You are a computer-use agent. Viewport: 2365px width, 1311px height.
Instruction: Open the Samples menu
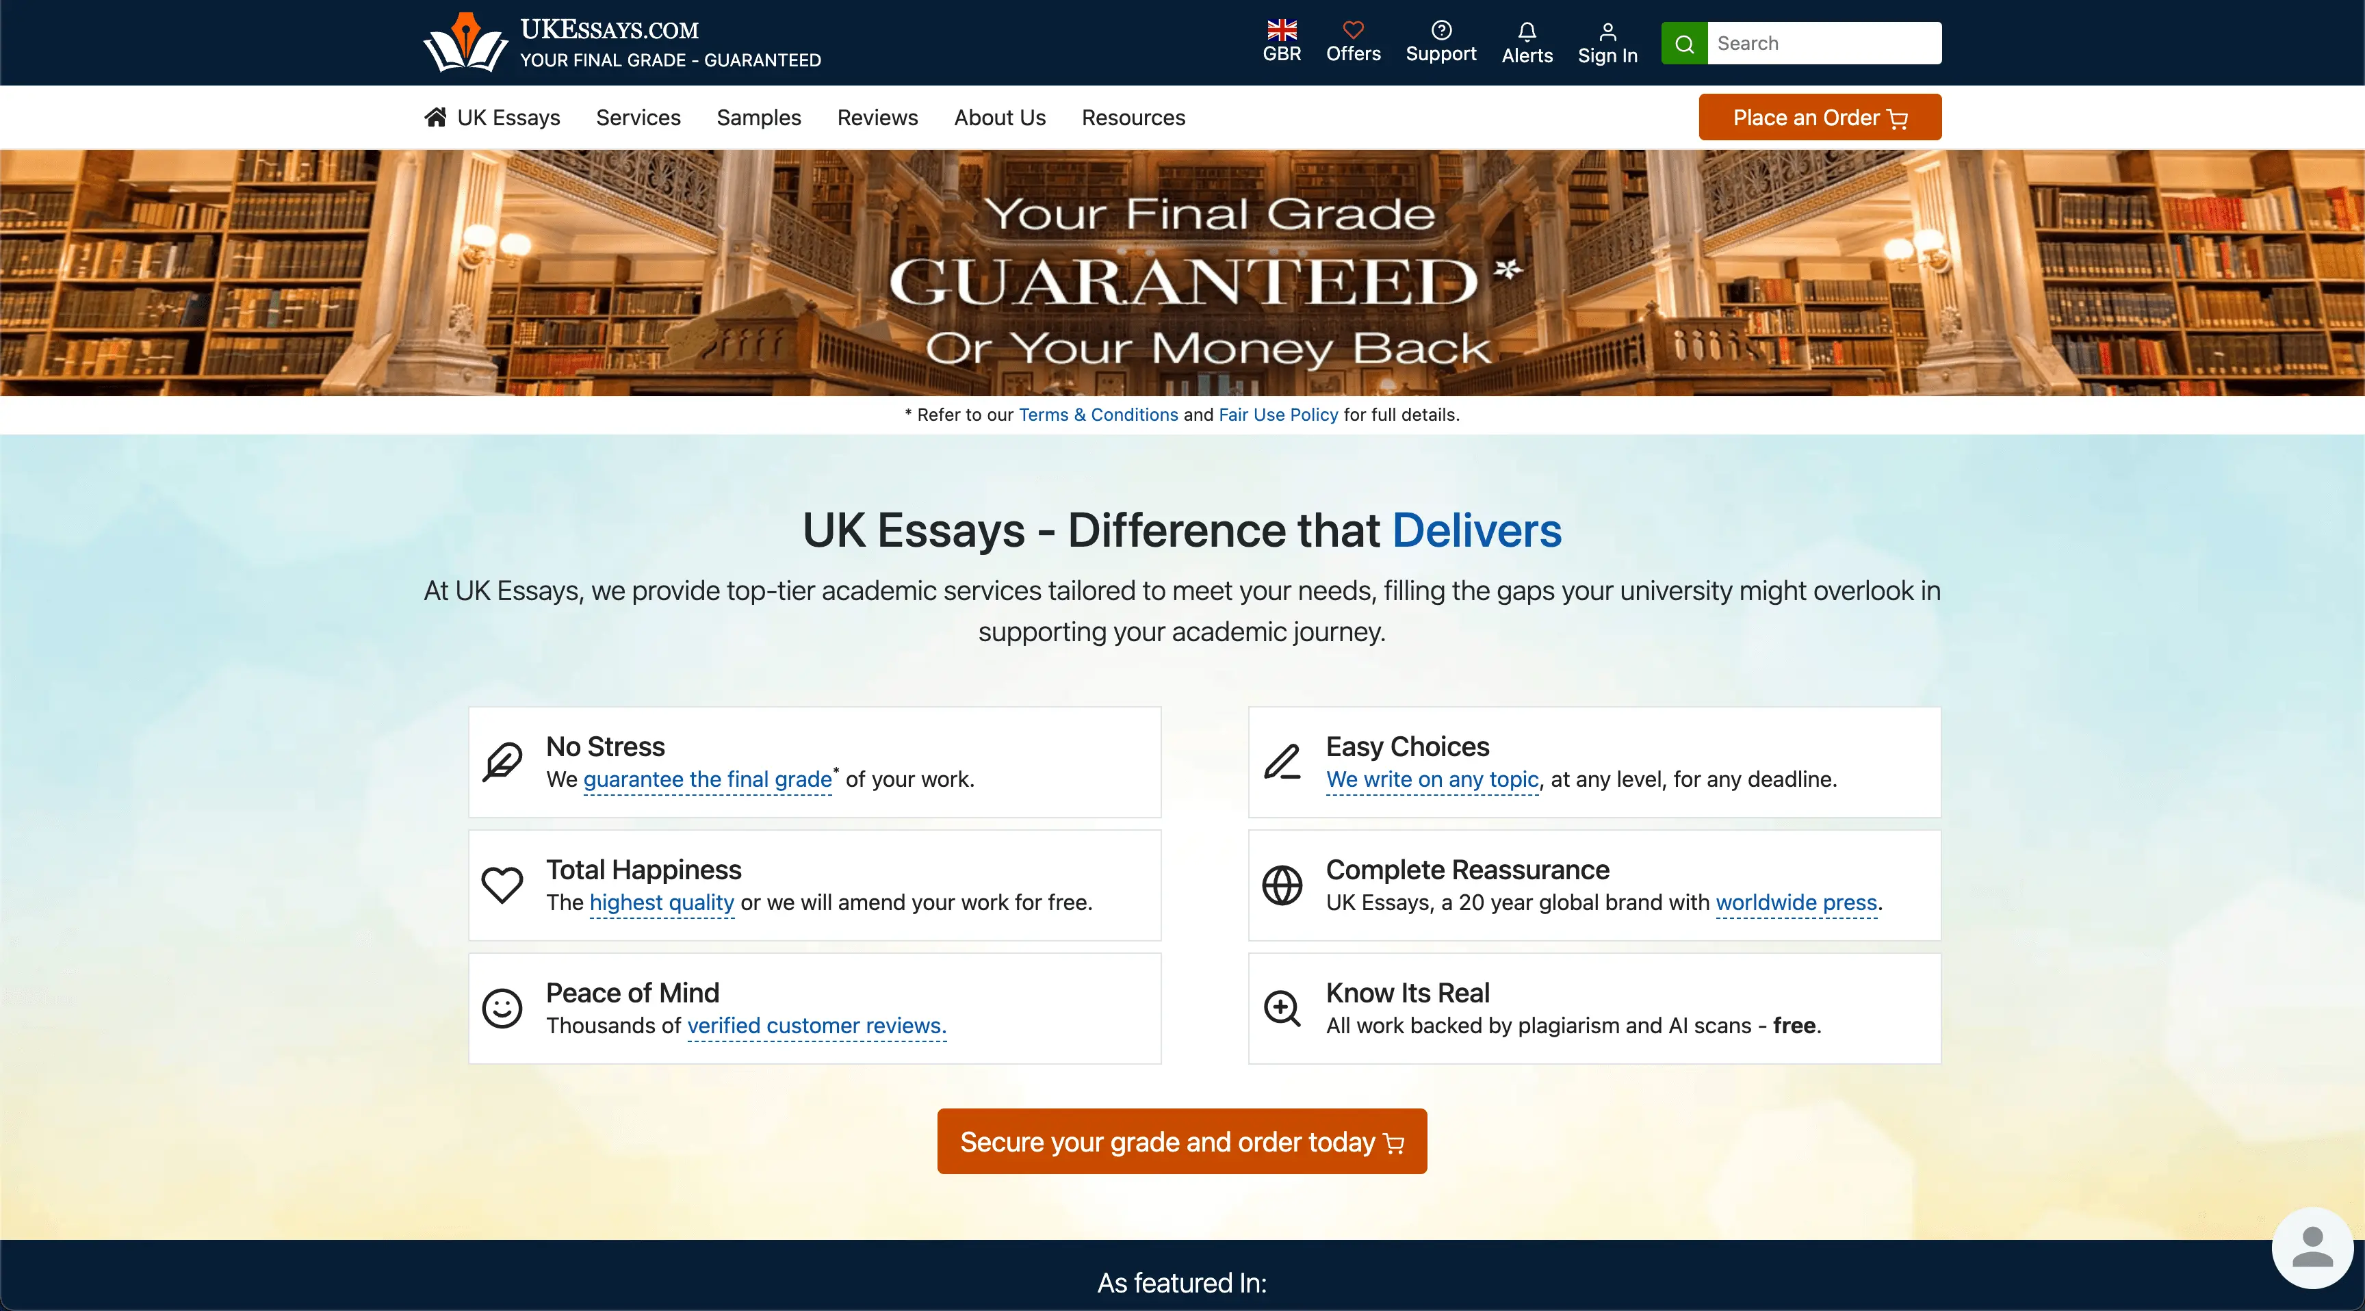tap(758, 118)
